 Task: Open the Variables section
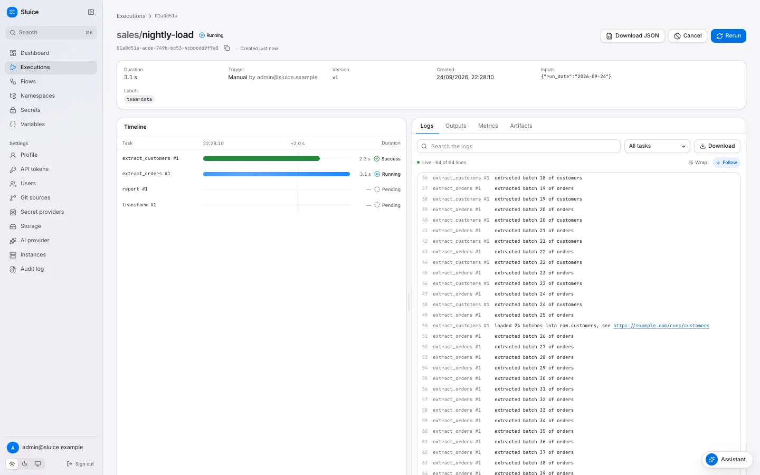[x=51, y=124]
